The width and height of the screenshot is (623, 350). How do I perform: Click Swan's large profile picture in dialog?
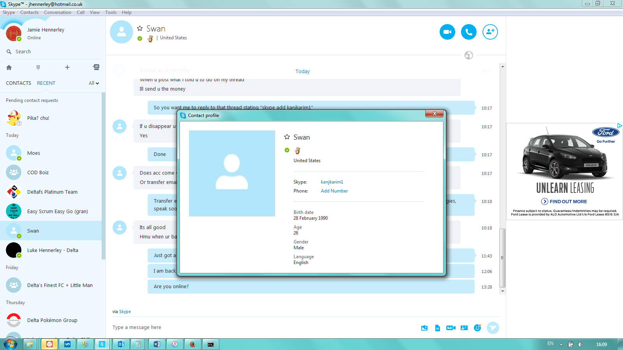point(232,173)
